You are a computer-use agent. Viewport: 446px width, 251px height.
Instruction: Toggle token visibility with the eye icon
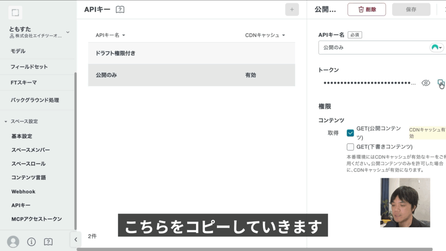pyautogui.click(x=426, y=83)
